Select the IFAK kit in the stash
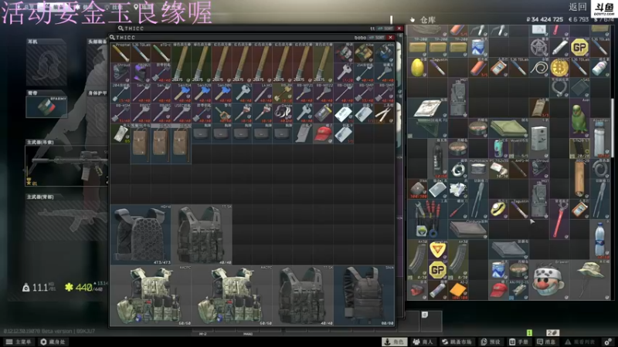The height and width of the screenshot is (347, 618). pyautogui.click(x=417, y=189)
